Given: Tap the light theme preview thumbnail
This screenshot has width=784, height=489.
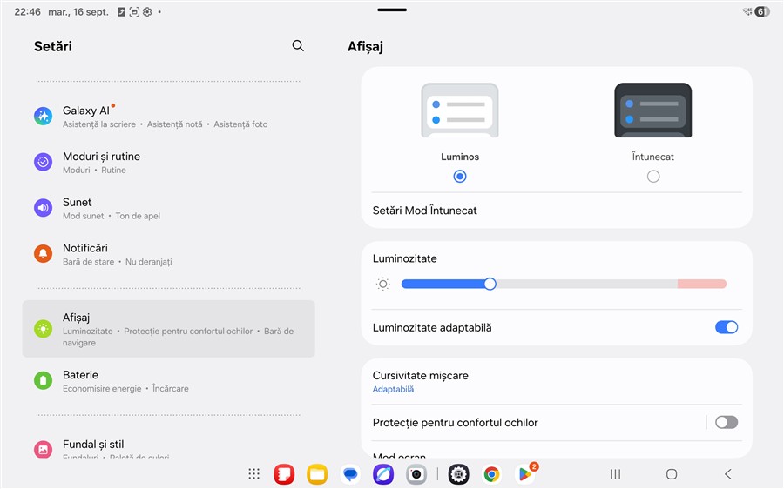Looking at the screenshot, I should (460, 111).
